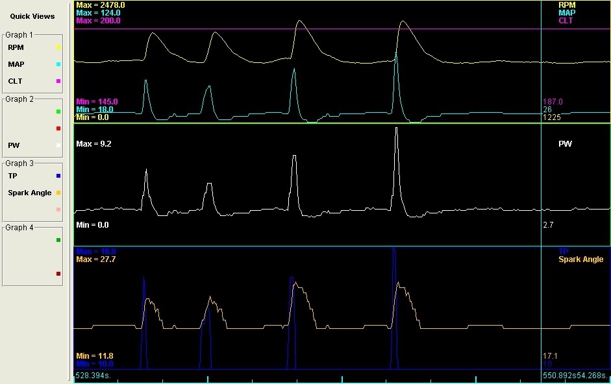Screen dimensions: 611x384
Task: Click the cyan MAP color swatch
Action: pos(58,64)
